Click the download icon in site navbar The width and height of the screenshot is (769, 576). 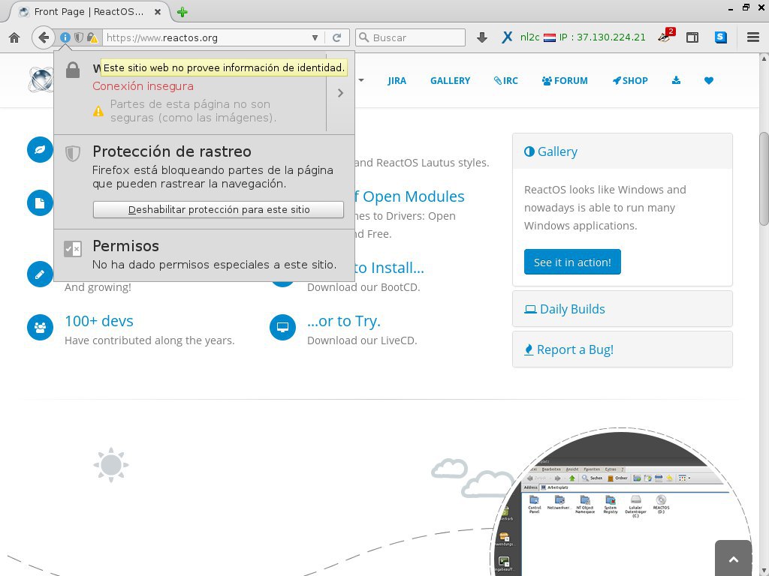(677, 80)
